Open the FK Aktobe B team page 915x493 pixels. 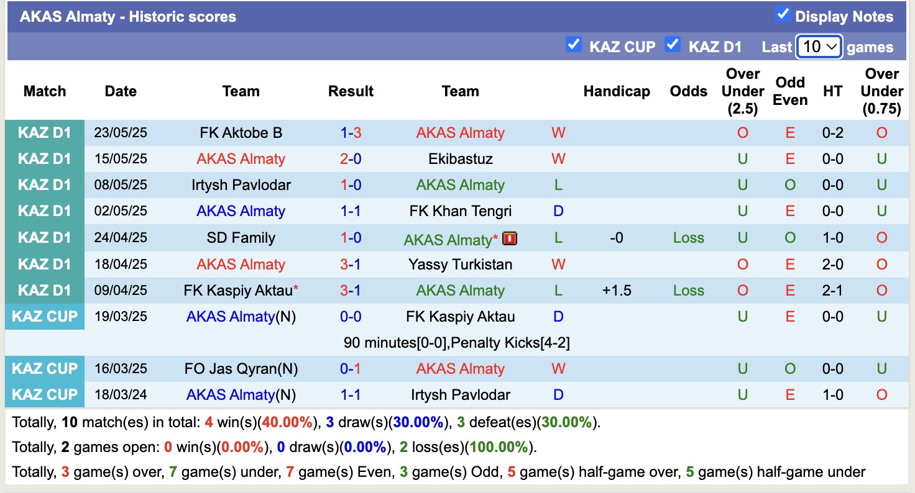241,132
